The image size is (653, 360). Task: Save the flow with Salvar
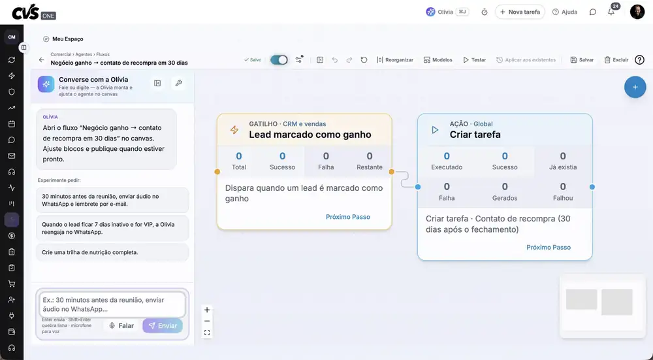[582, 60]
